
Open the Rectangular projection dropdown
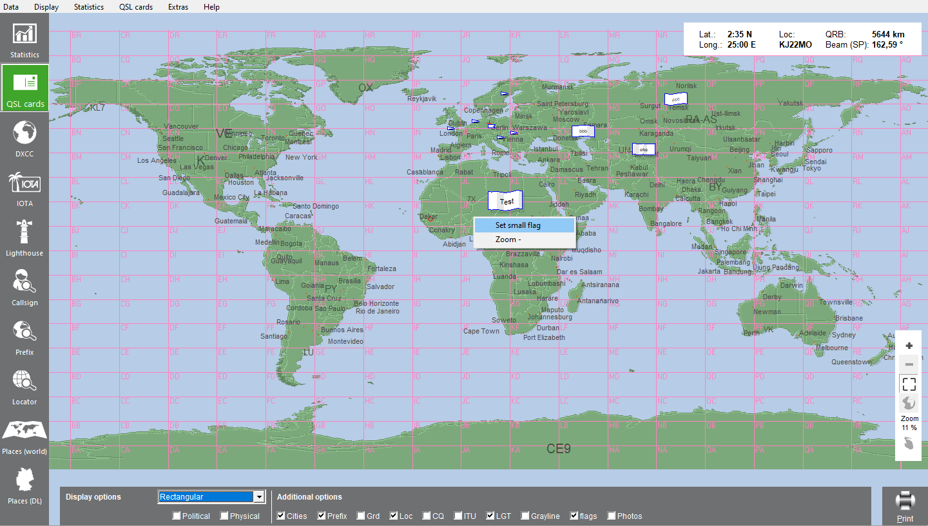(x=212, y=496)
